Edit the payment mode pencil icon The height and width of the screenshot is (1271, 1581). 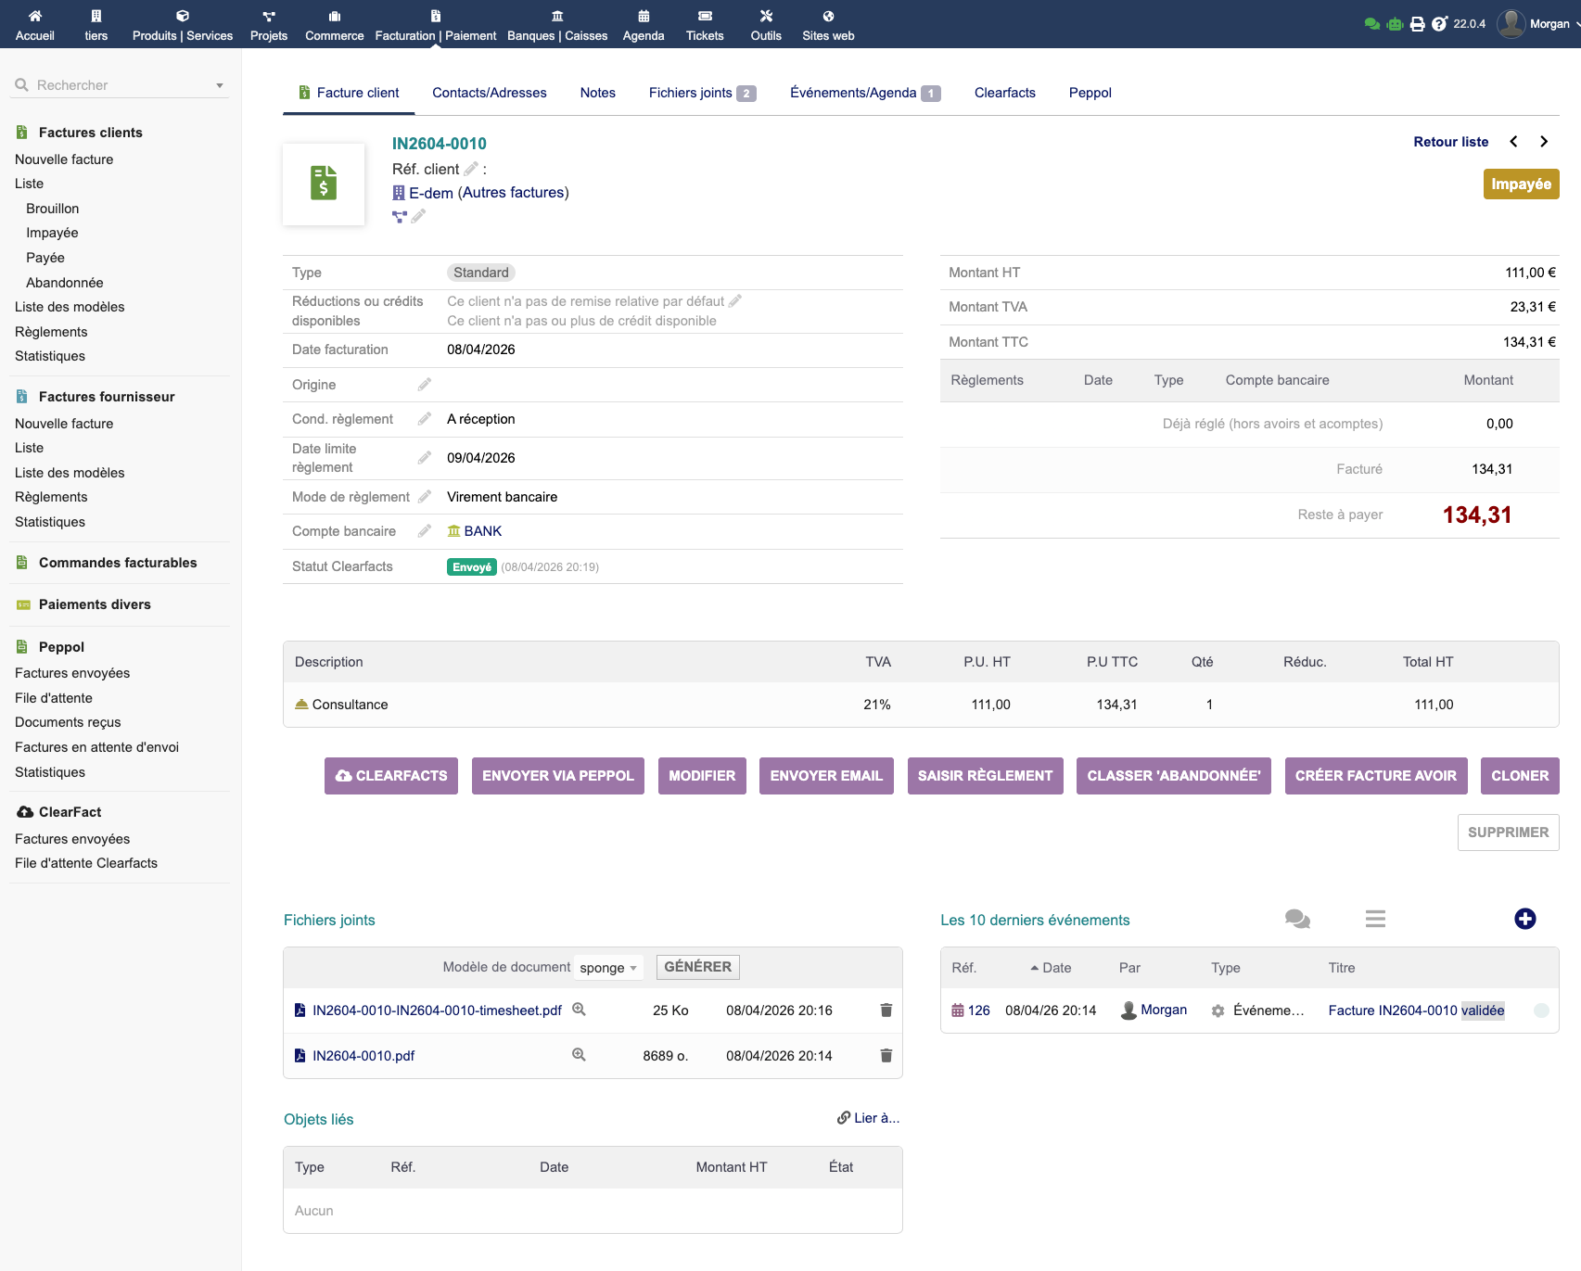[425, 497]
